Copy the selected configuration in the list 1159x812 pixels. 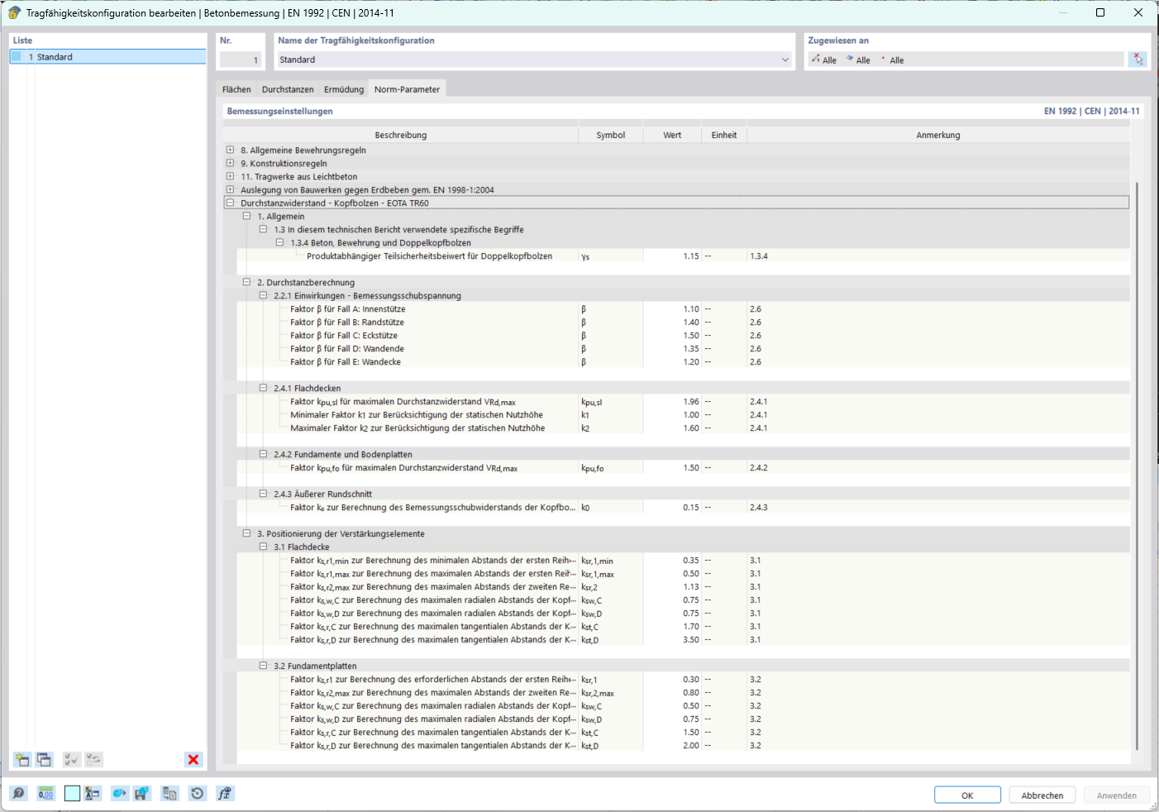tap(45, 759)
